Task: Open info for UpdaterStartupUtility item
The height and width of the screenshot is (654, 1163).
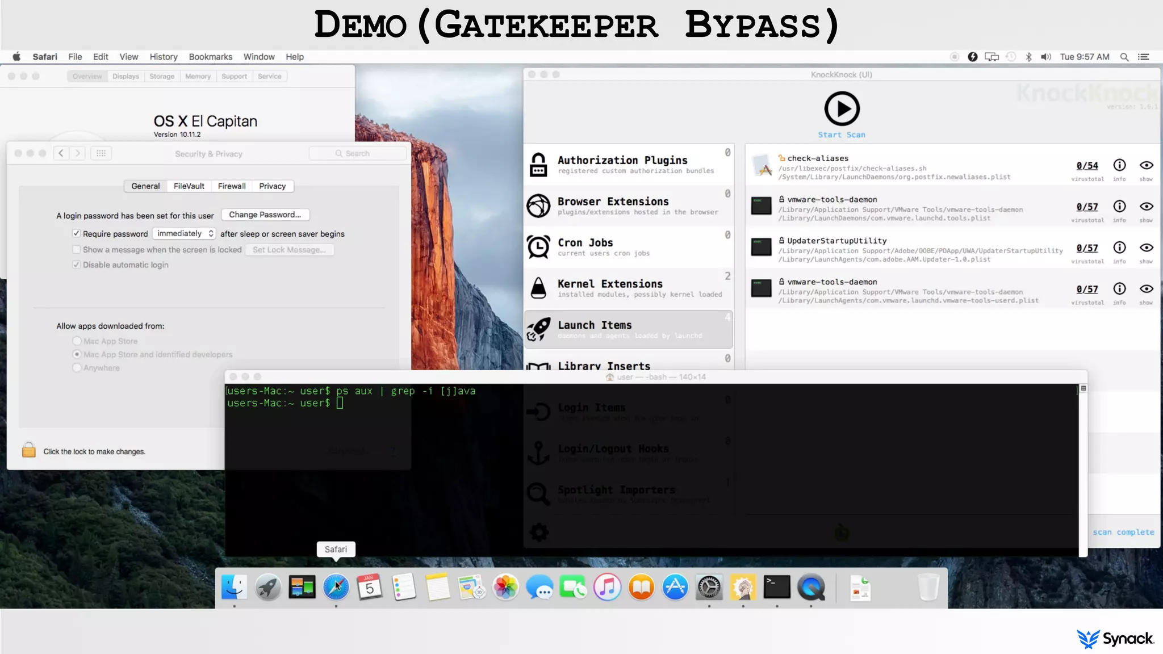Action: point(1119,248)
